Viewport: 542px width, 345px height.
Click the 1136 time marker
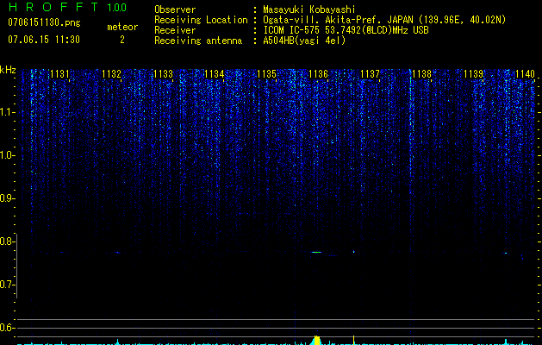[318, 74]
